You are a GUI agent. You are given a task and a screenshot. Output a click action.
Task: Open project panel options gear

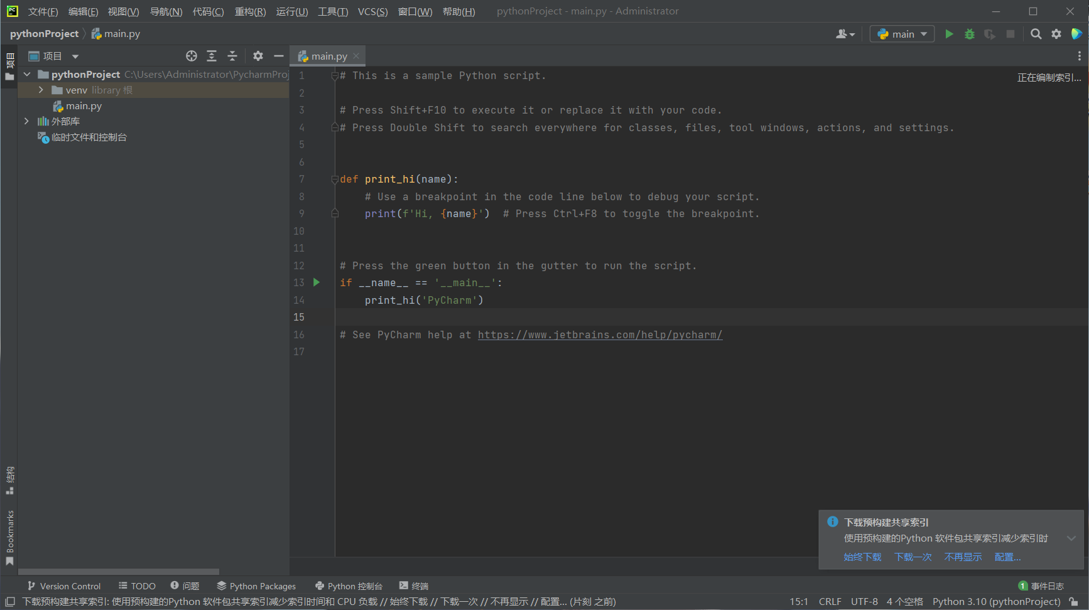tap(258, 56)
